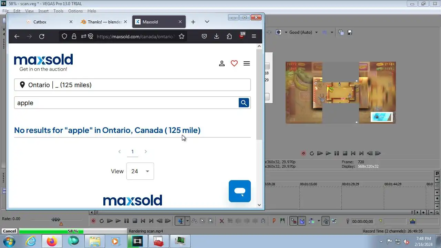Viewport: 441px width, 248px height.
Task: Toggle automatic crossfades button
Action: click(302, 221)
